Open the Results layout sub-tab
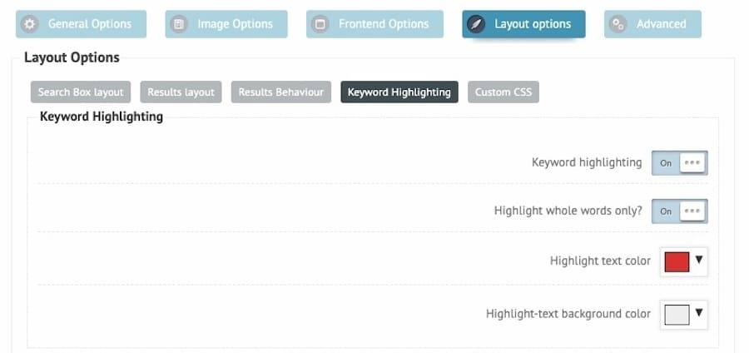This screenshot has width=749, height=353. (x=181, y=92)
